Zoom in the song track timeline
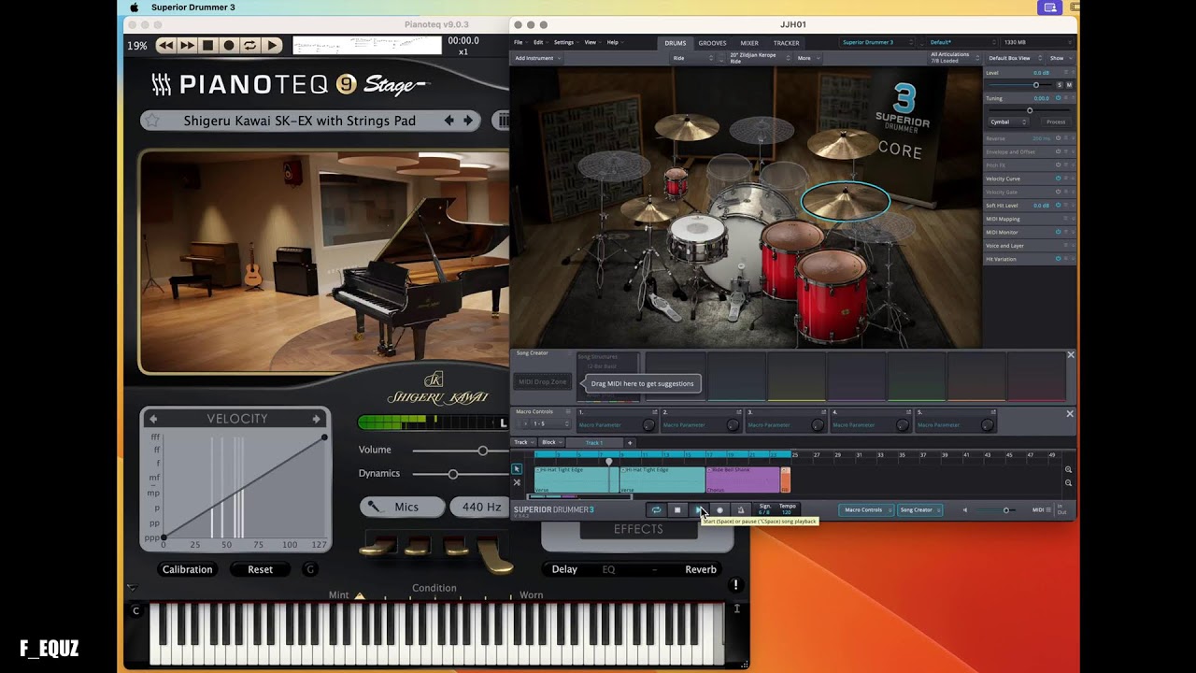1196x673 pixels. coord(1069,470)
